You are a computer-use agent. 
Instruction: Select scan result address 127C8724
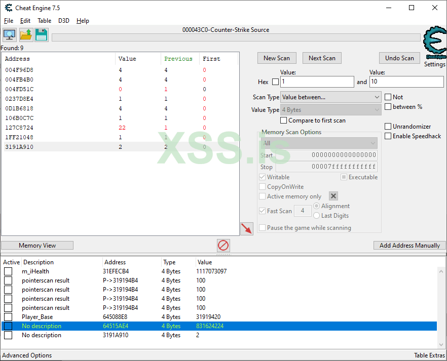pyautogui.click(x=19, y=128)
